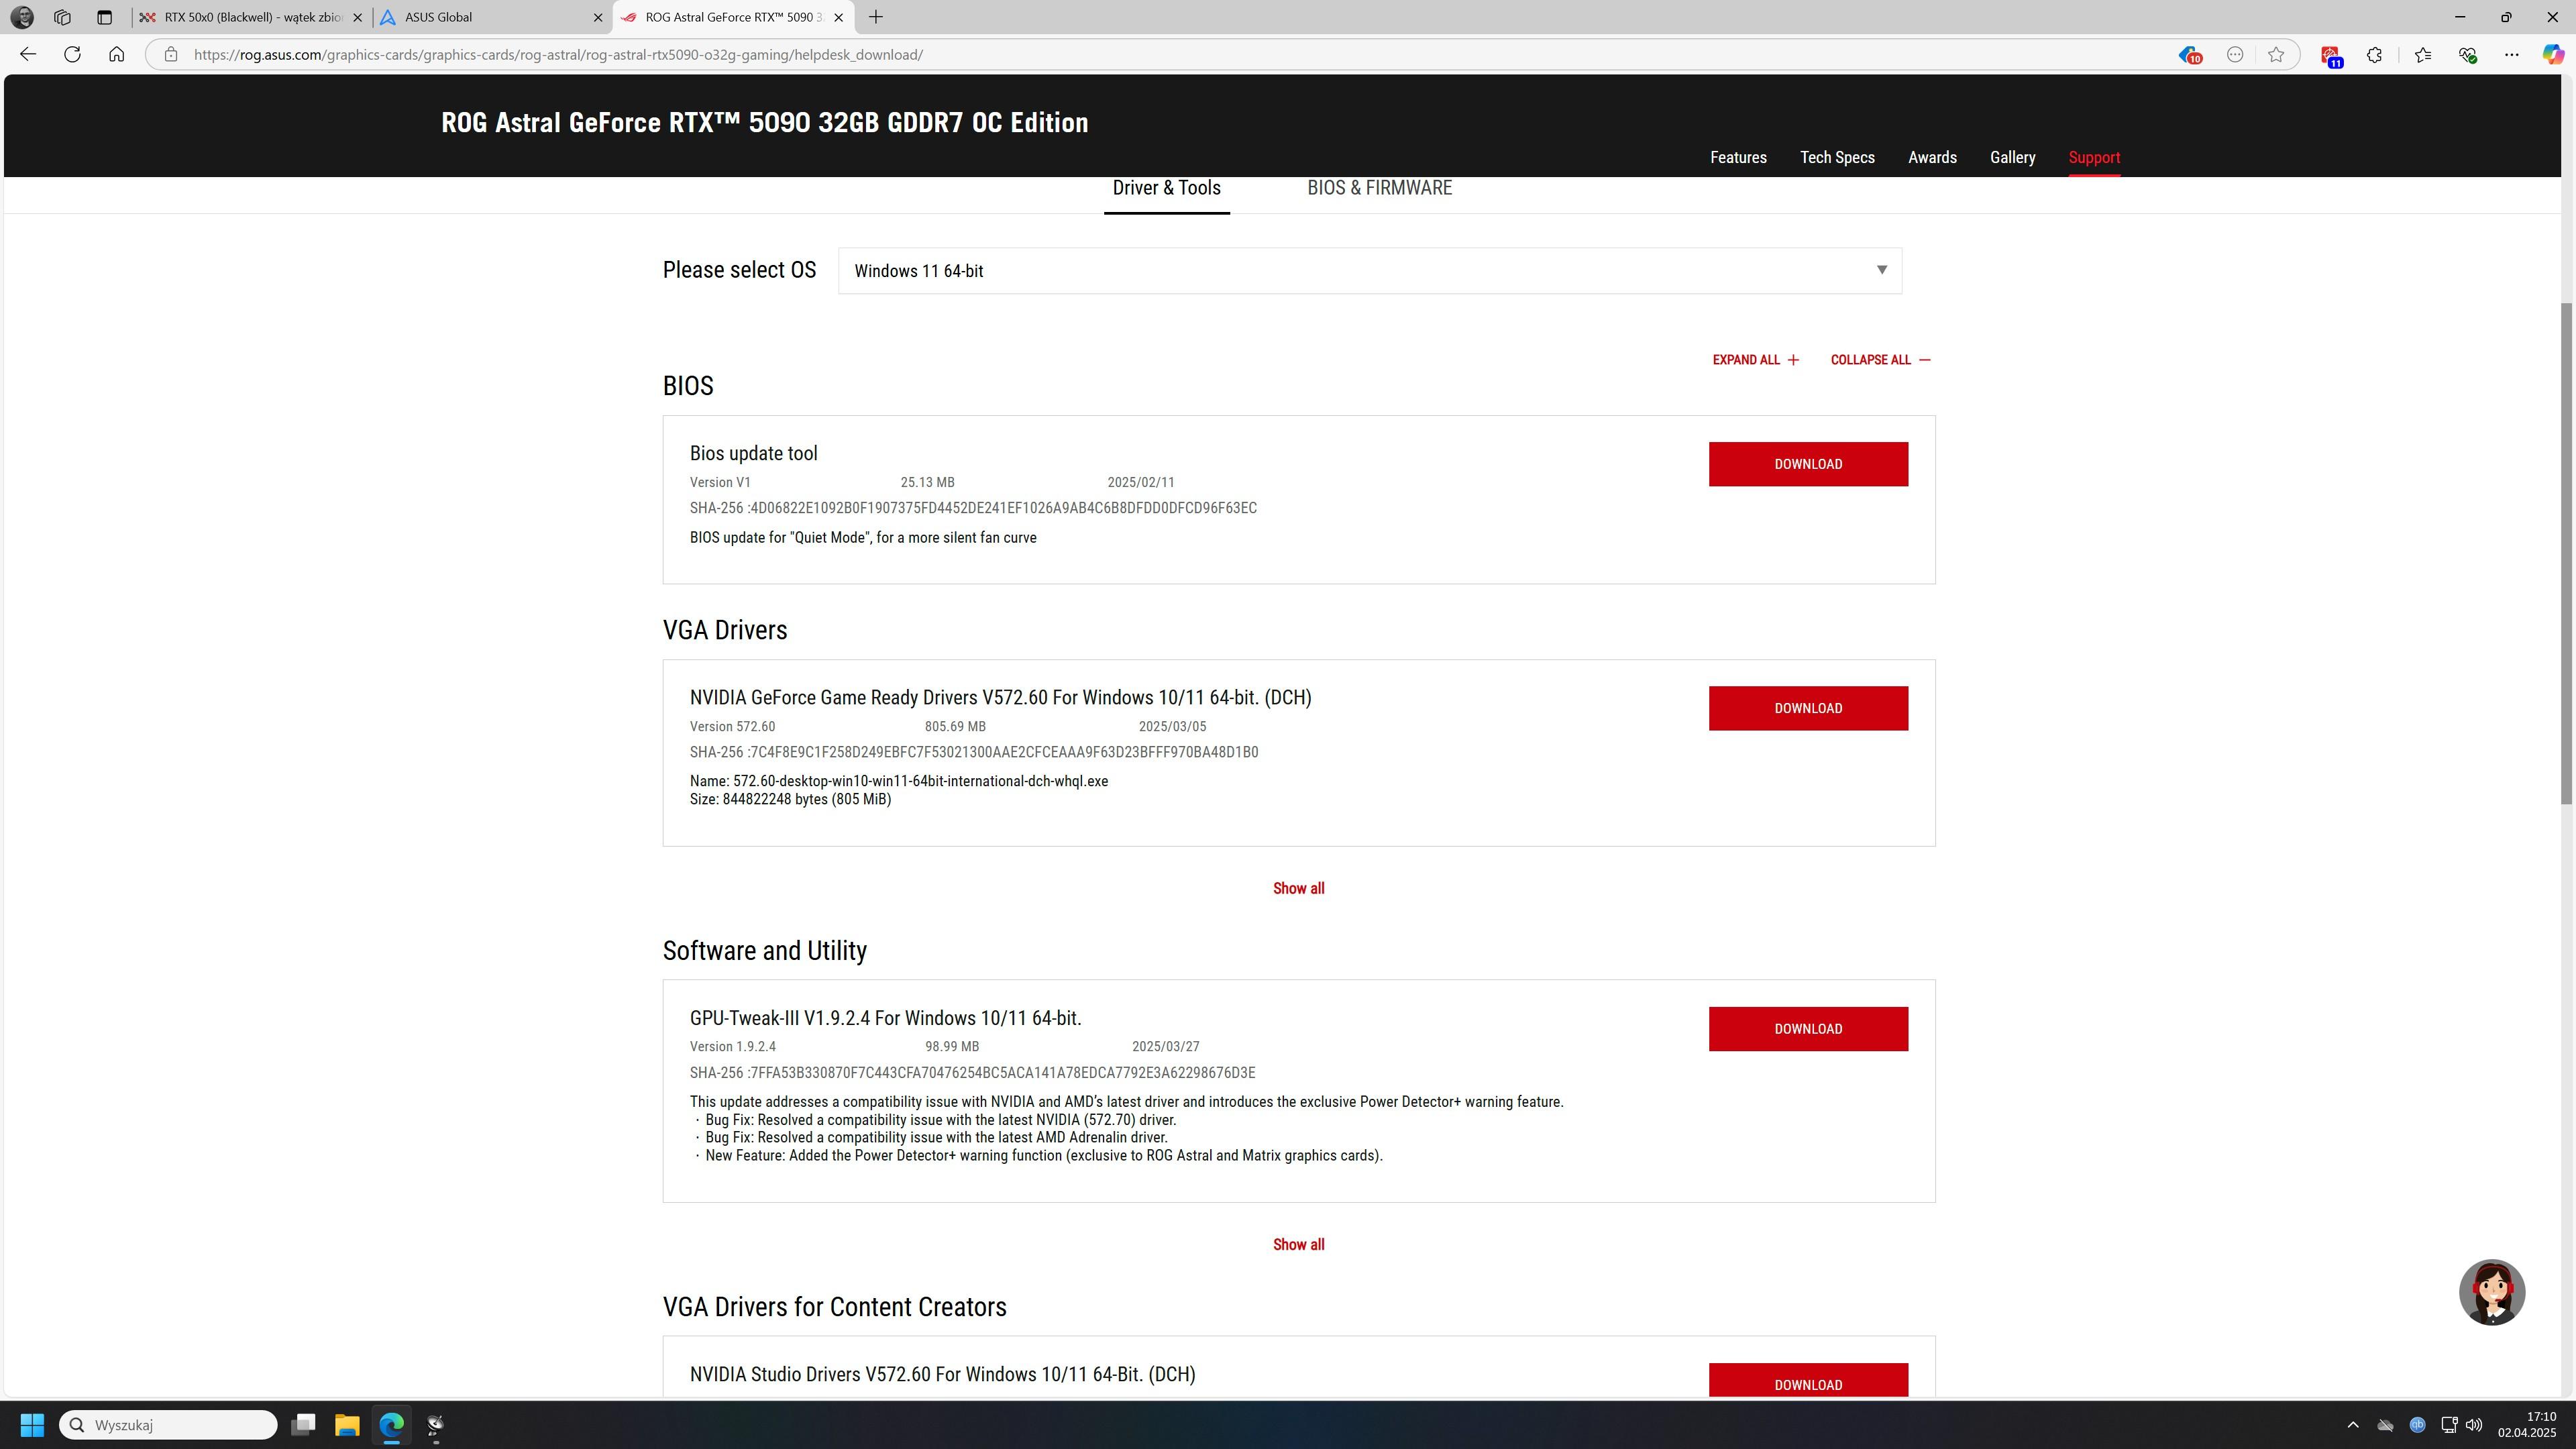Show hidden system tray icons chevron
Image resolution: width=2576 pixels, height=1449 pixels.
(x=2353, y=1424)
